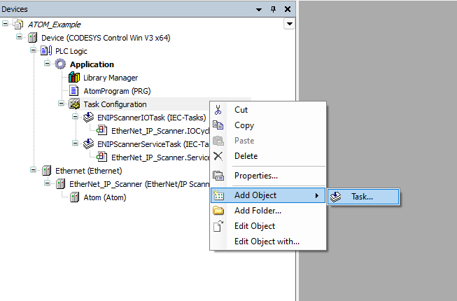Viewport: 457px width, 301px height.
Task: Close the Devices panel
Action: 288,9
